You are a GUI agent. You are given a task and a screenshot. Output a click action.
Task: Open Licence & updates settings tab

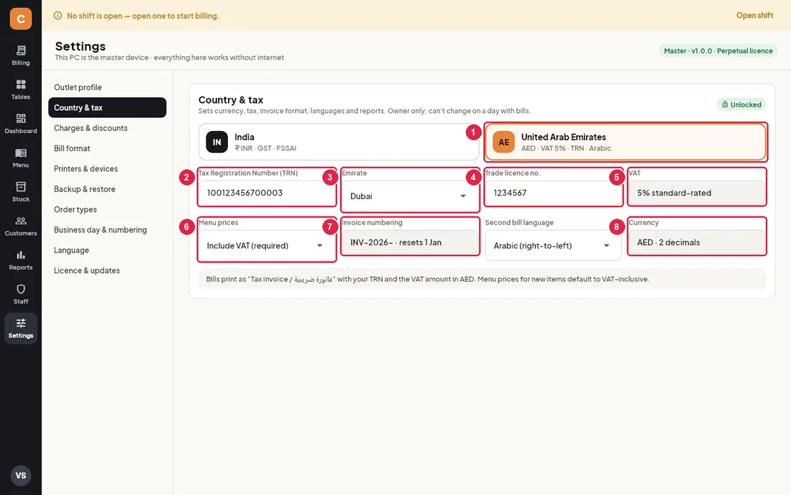(107, 271)
